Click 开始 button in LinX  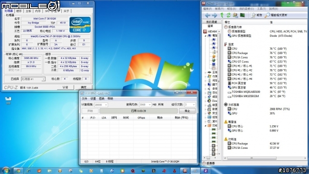coord(90,111)
